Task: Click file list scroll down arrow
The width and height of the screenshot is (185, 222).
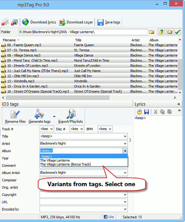Action: click(180, 92)
